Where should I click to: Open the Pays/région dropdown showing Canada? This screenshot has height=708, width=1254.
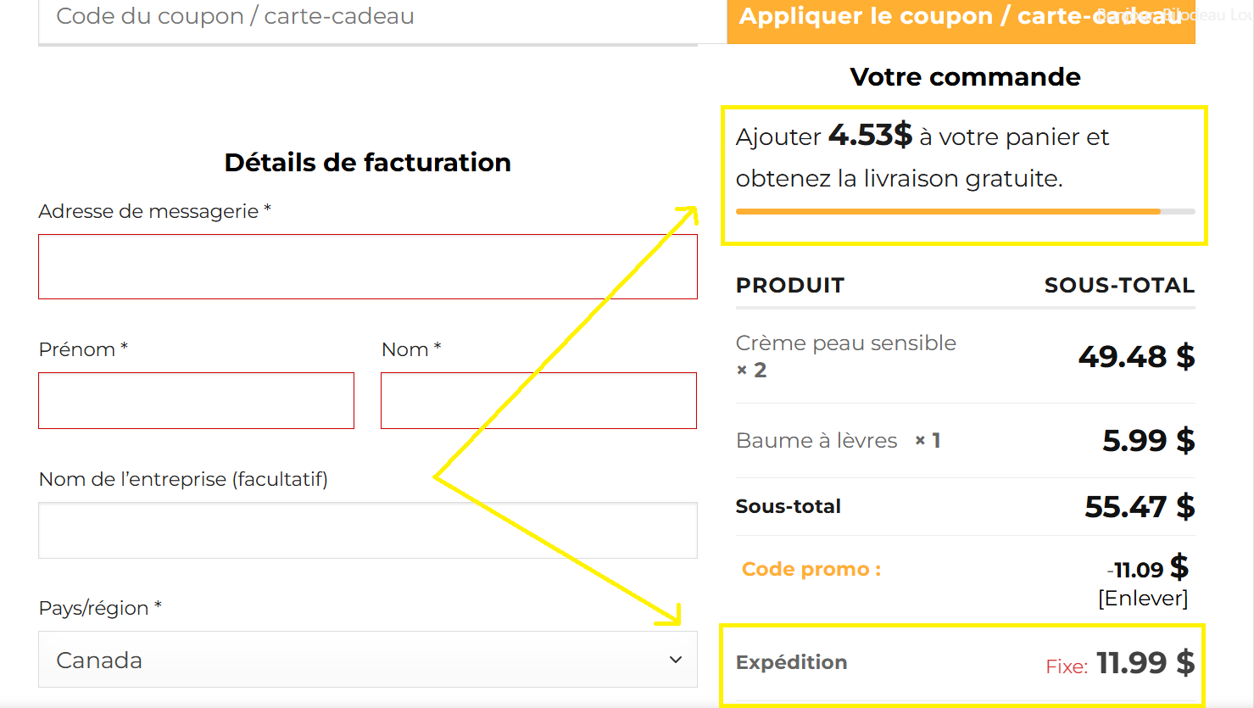(x=367, y=660)
